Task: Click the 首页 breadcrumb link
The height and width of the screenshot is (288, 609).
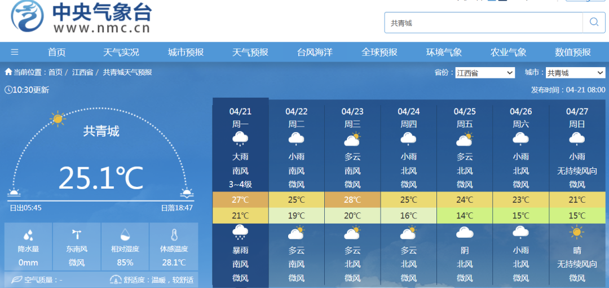Action: coord(55,72)
